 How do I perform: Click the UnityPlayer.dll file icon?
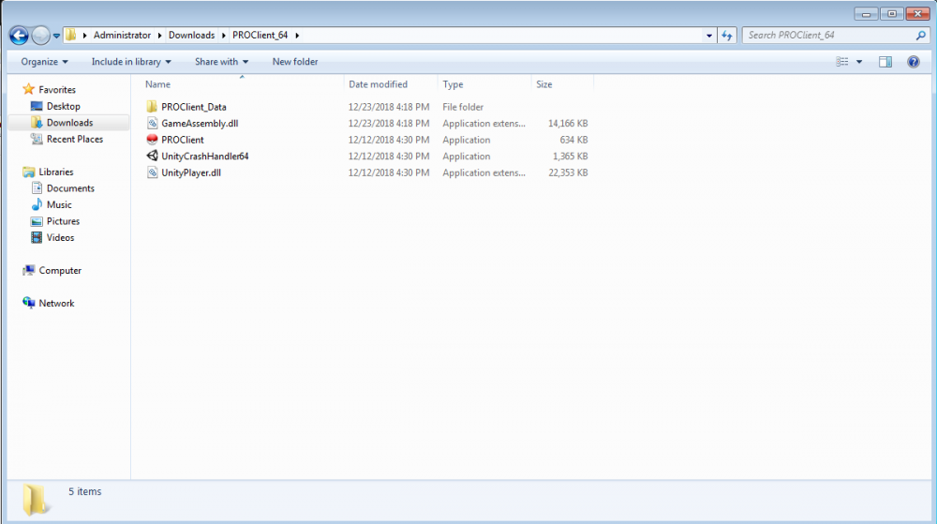coord(153,173)
